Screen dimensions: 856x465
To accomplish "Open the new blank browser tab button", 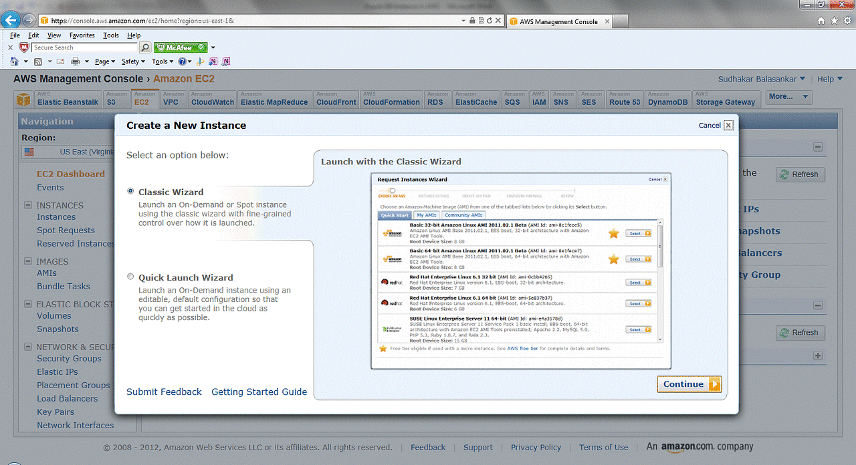I will [621, 21].
